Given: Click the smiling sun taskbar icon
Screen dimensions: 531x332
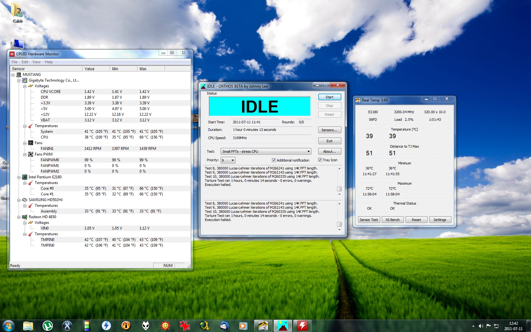Looking at the screenshot, I should coord(165,326).
